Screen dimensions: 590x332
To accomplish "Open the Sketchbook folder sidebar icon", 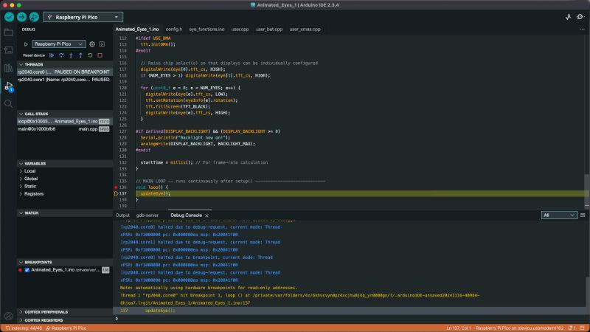I will click(x=8, y=32).
